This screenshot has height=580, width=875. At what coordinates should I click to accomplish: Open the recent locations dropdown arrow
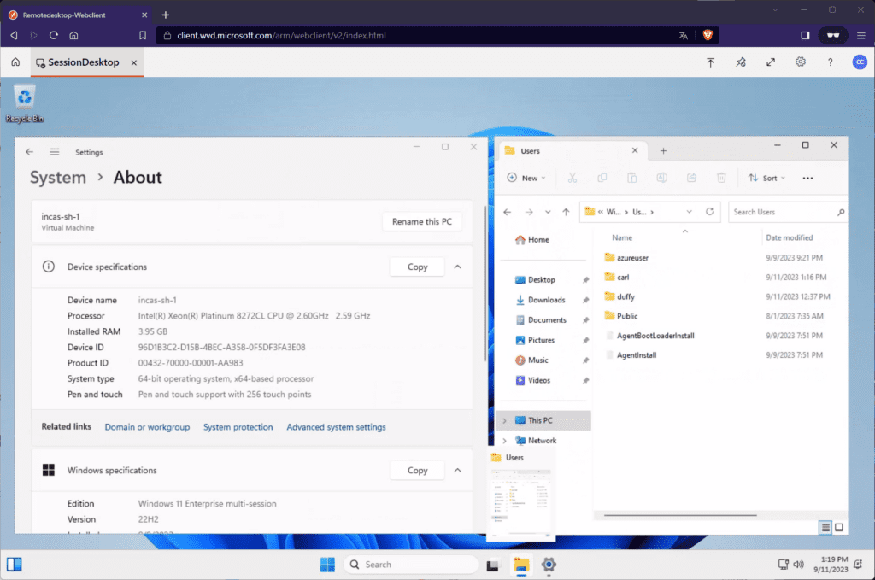[x=548, y=212]
